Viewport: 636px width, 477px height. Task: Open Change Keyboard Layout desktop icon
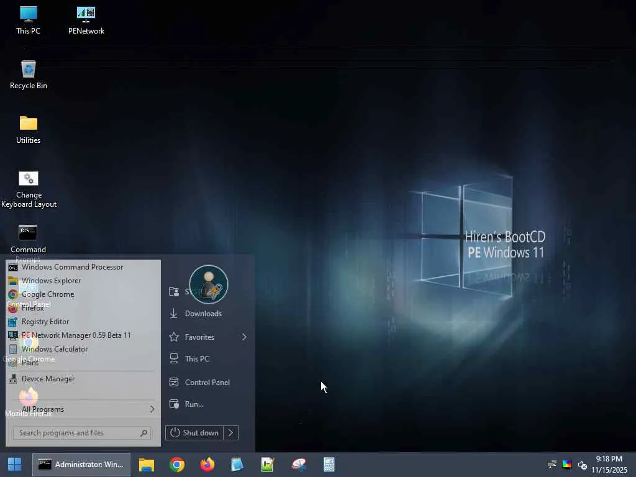coord(29,189)
